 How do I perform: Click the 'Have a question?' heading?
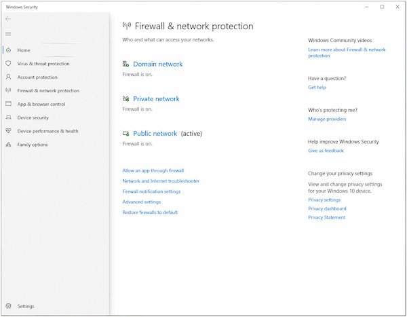pos(327,78)
